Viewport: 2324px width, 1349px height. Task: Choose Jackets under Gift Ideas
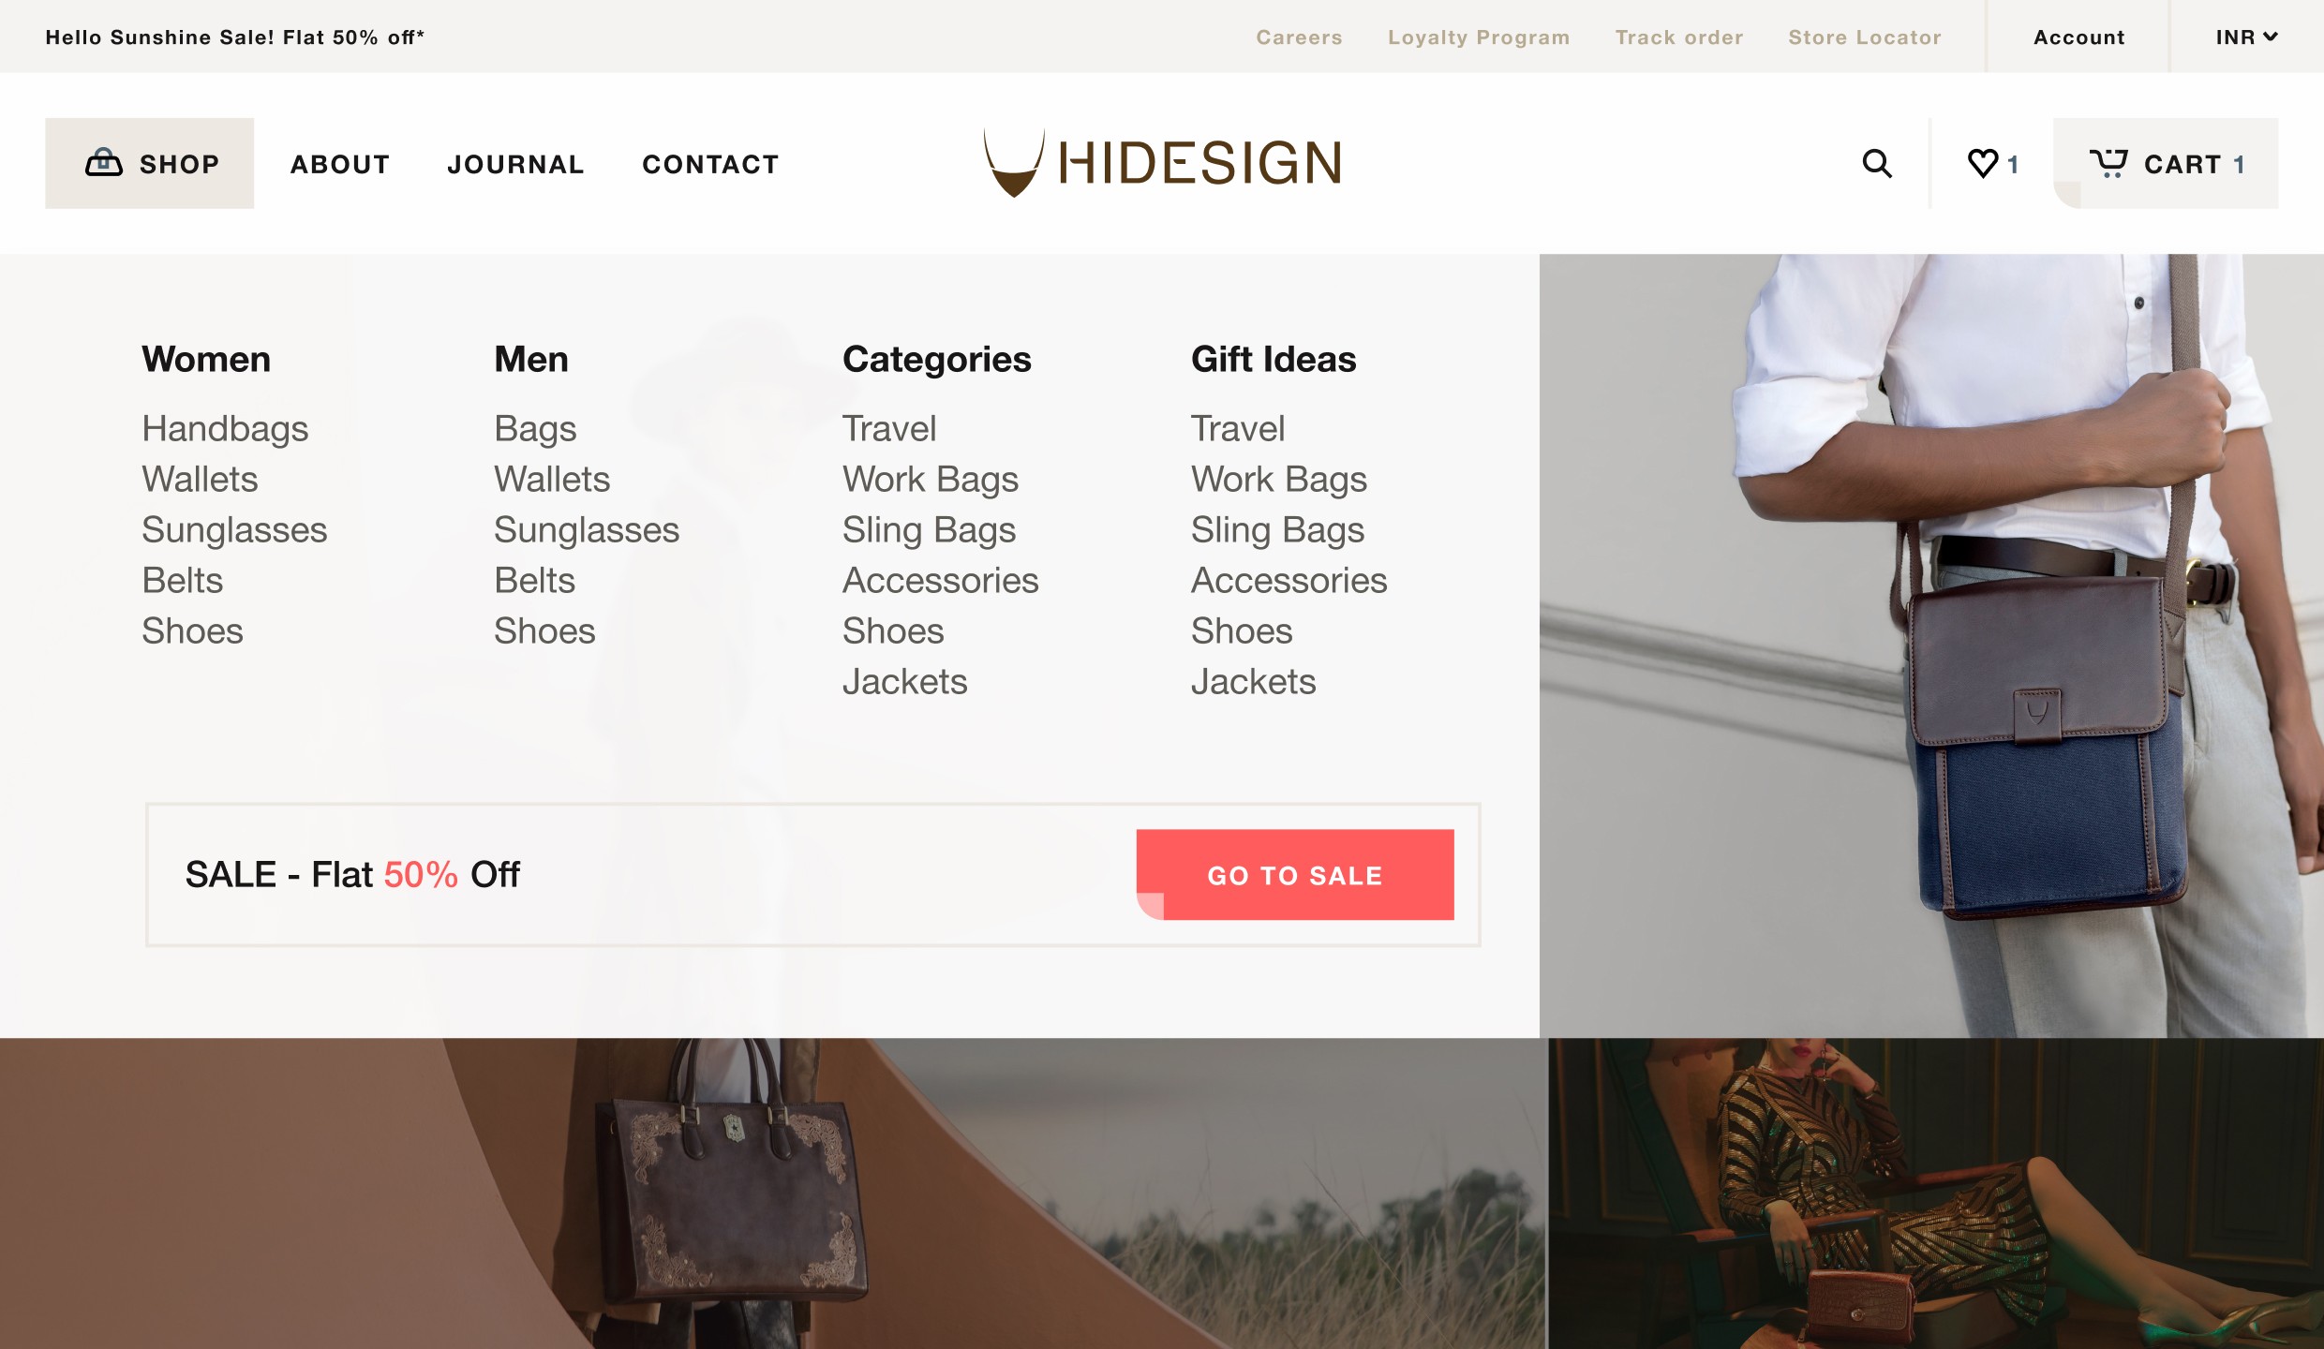tap(1253, 681)
